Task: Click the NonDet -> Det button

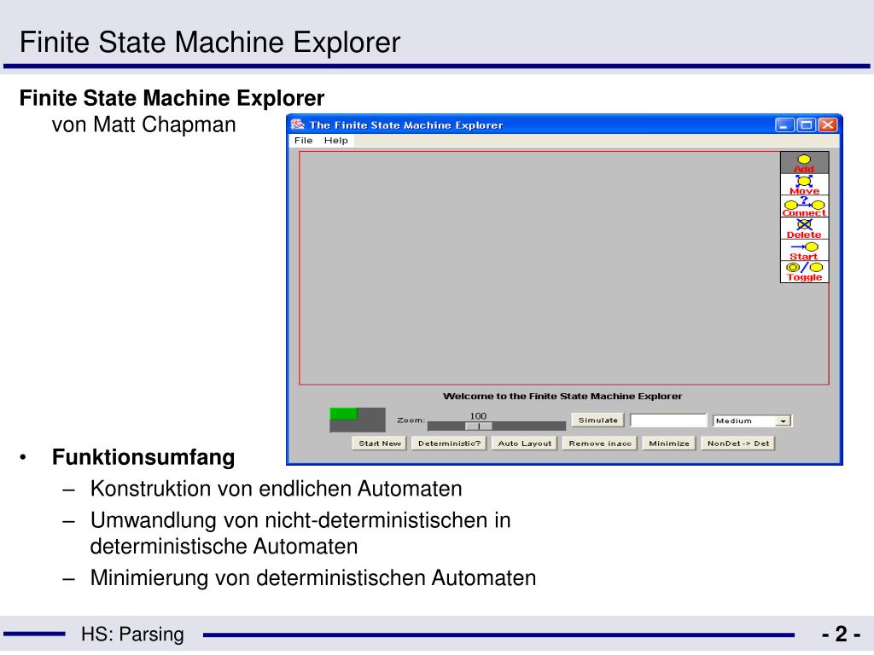Action: click(x=738, y=443)
